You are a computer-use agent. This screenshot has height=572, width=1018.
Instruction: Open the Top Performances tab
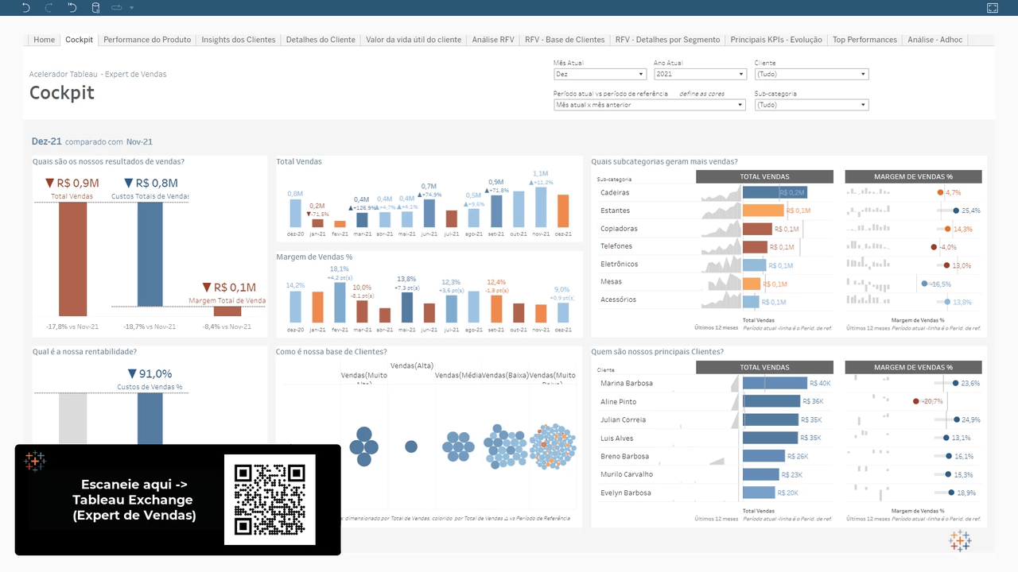[865, 40]
